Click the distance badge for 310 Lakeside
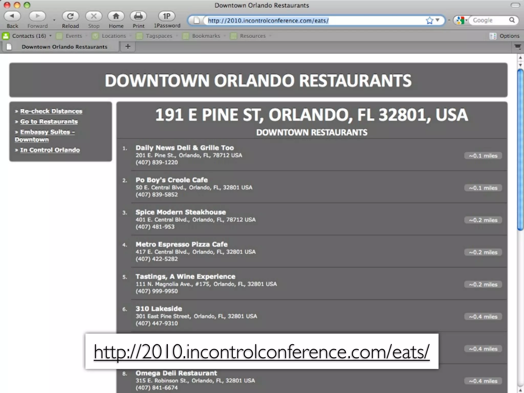524x393 pixels. point(483,317)
